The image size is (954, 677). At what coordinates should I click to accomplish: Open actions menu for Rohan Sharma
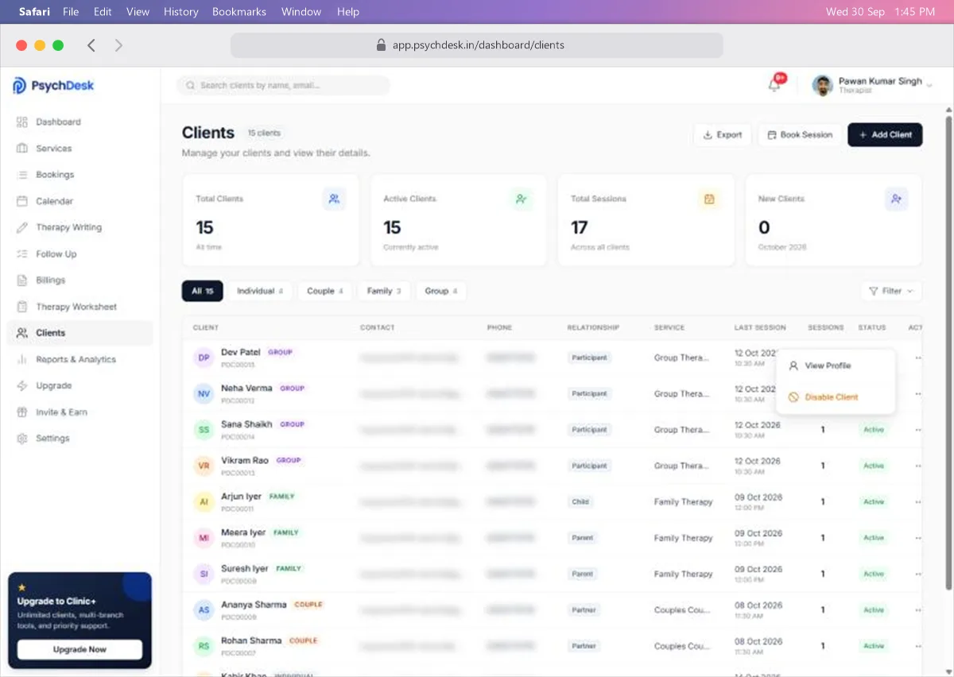(x=918, y=646)
